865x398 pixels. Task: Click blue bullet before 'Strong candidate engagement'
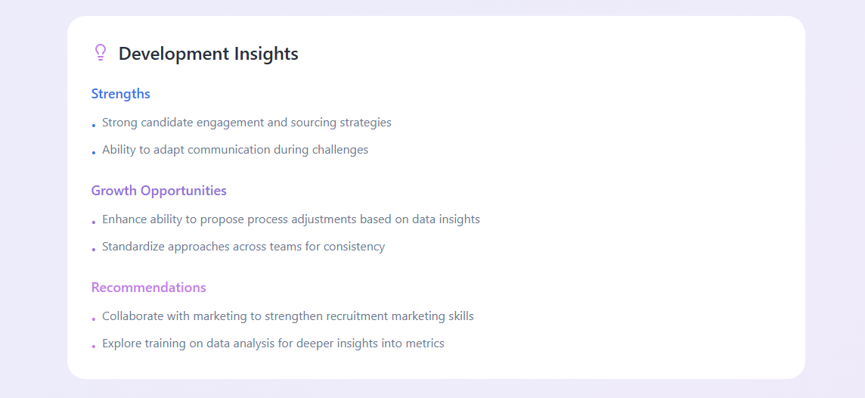(x=94, y=126)
